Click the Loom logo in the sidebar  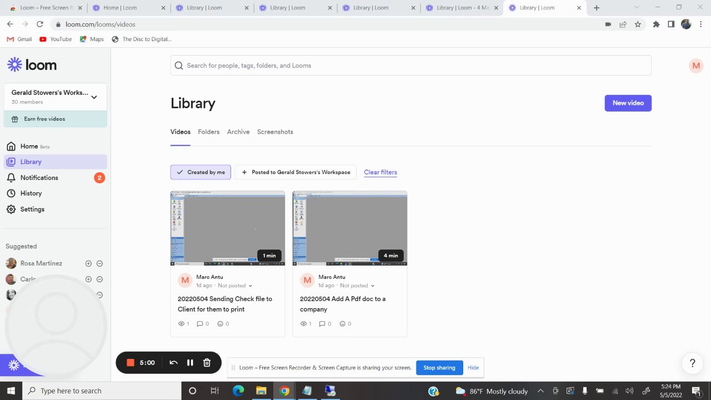click(32, 65)
